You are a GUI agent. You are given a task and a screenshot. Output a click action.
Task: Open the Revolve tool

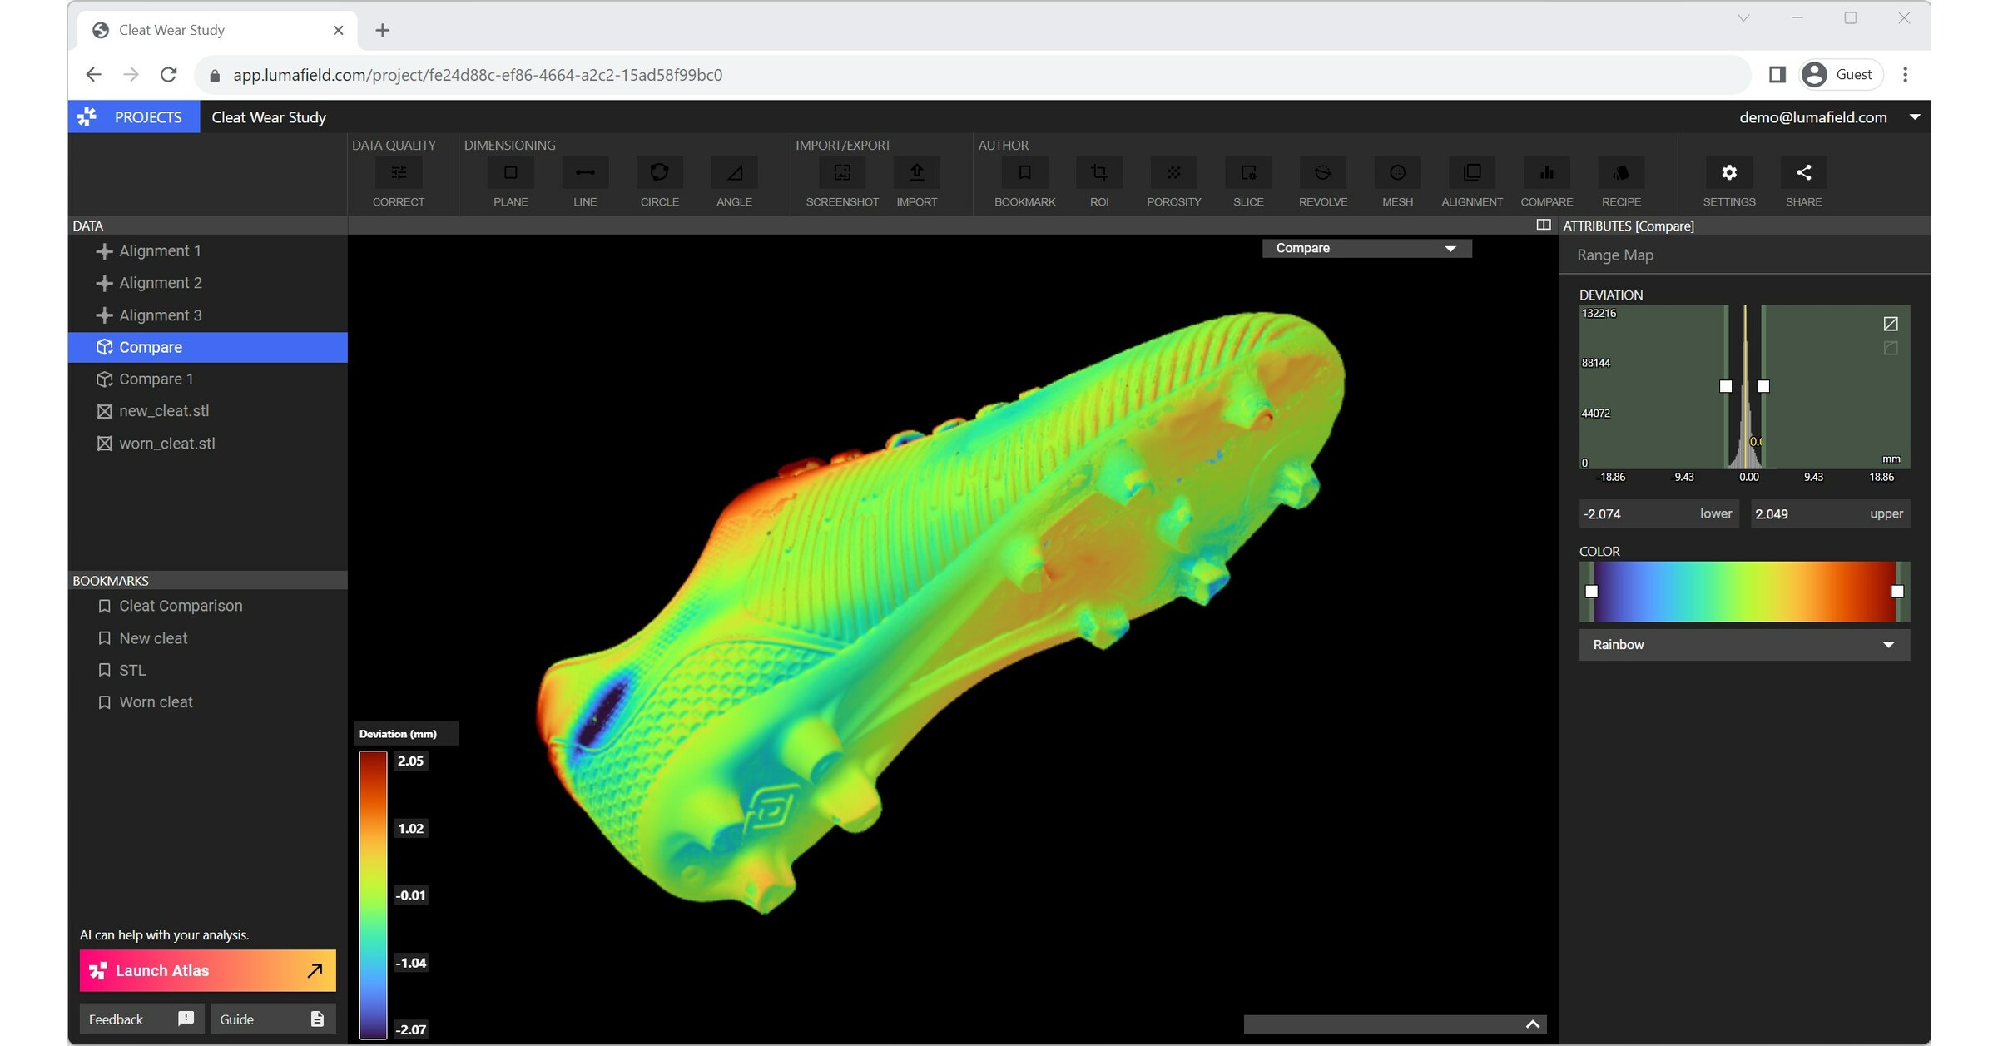1322,172
